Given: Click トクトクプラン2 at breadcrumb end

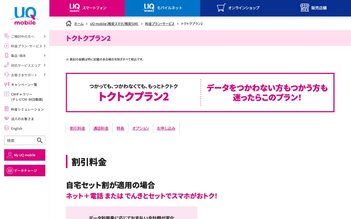Looking at the screenshot, I should click(x=192, y=24).
